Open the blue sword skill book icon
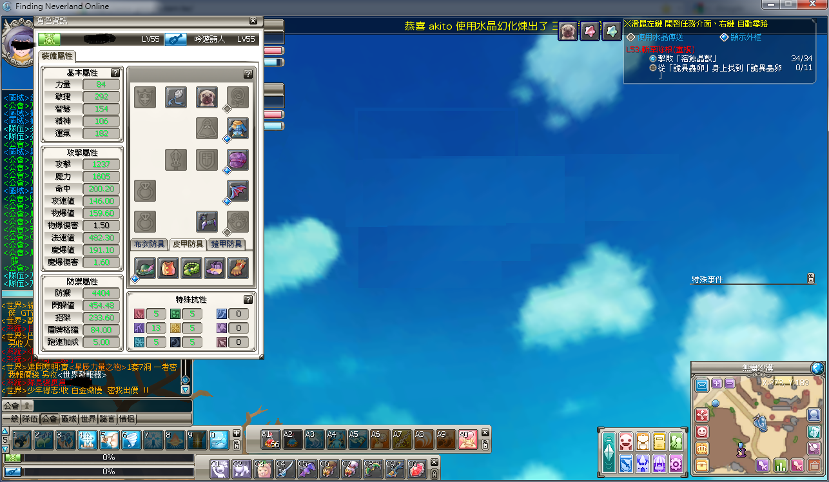This screenshot has height=482, width=829. click(x=626, y=463)
